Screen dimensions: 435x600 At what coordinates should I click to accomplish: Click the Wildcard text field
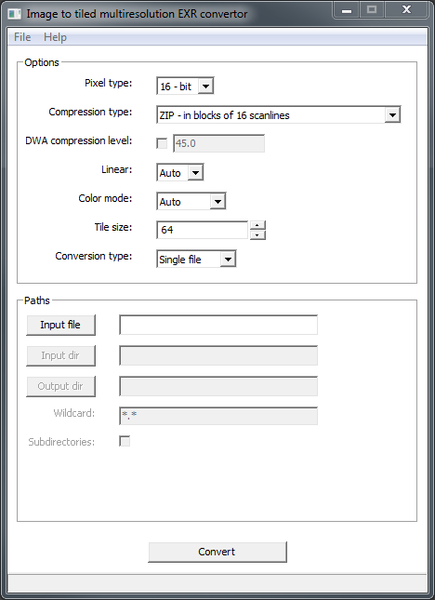[218, 416]
